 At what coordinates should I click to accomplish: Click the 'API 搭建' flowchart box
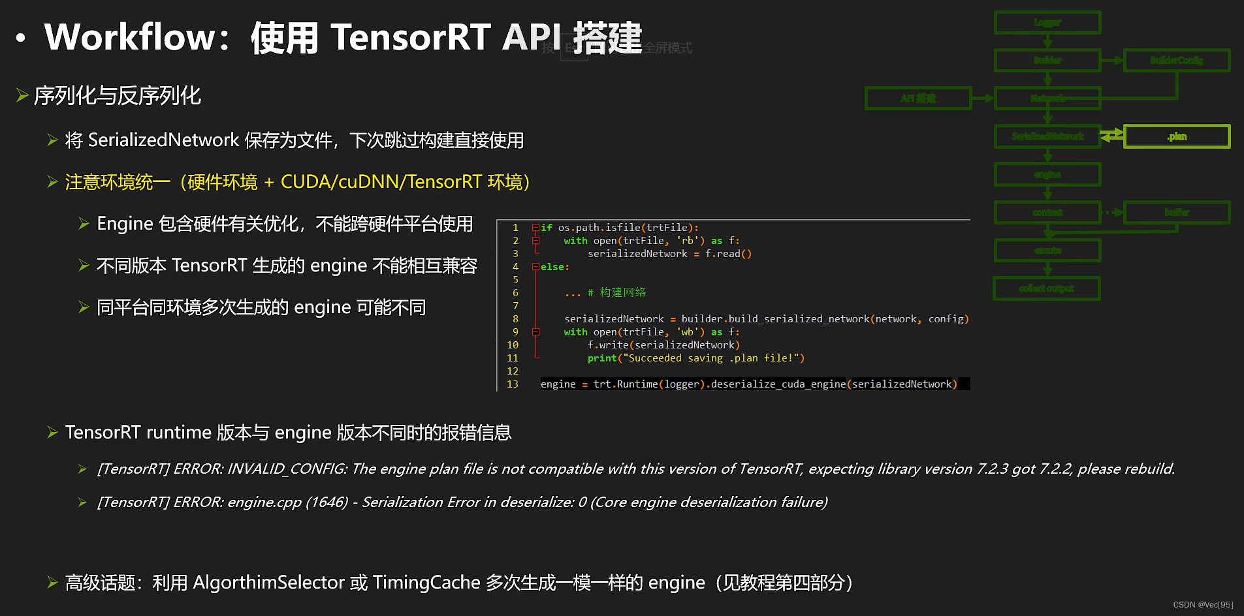tap(918, 98)
